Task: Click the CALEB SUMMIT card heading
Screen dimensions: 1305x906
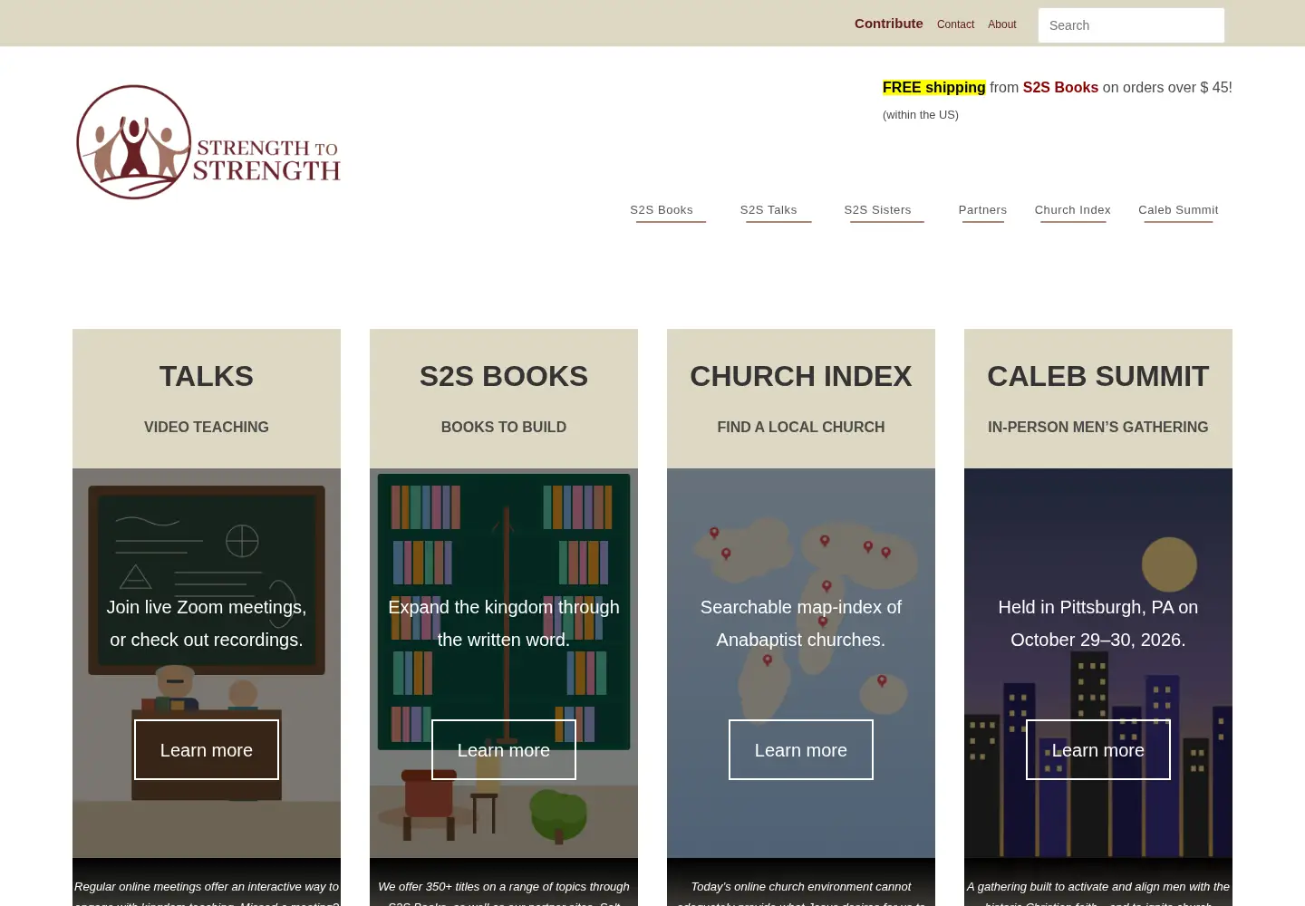Action: click(x=1098, y=376)
